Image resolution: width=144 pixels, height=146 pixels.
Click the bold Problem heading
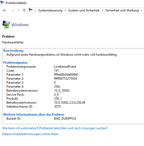click(x=8, y=36)
